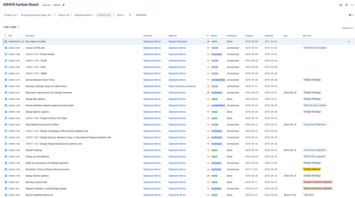The image size is (355, 198).
Task: Click priority icon for Develop a Gender policy row
Action: (x=208, y=86)
